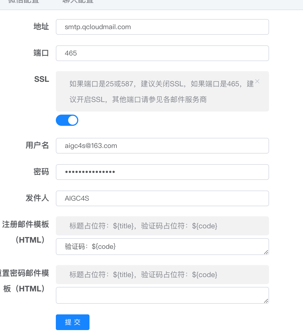Click the SSL port recommendation hint text
Image resolution: width=303 pixels, height=334 pixels.
click(x=161, y=92)
